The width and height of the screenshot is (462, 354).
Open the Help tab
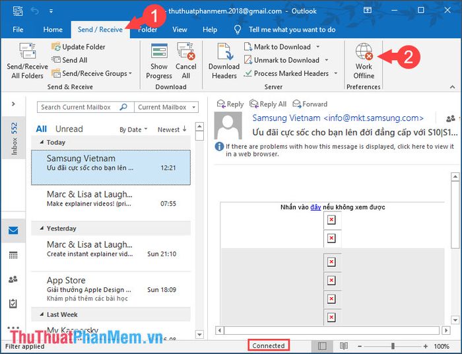coord(210,30)
